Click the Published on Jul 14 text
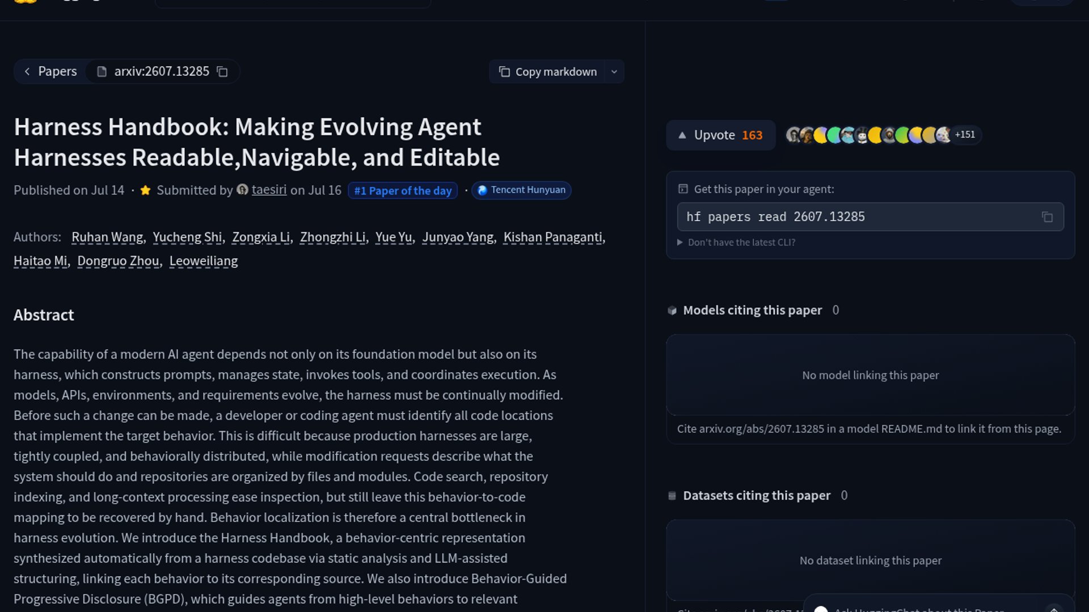The height and width of the screenshot is (612, 1089). pyautogui.click(x=69, y=190)
